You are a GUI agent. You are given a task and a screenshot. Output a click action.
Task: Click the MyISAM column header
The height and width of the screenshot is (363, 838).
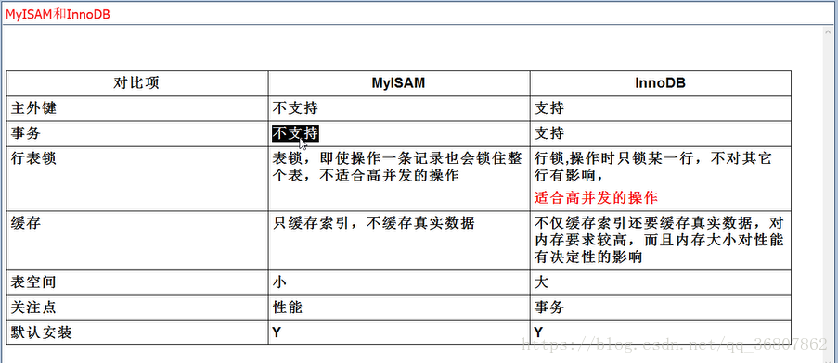(398, 83)
